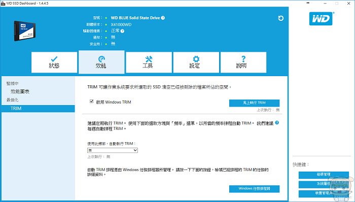Viewport: 355px width, 202px height.
Task: Click the 裝置管理員 shortcut button
Action: pyautogui.click(x=324, y=193)
